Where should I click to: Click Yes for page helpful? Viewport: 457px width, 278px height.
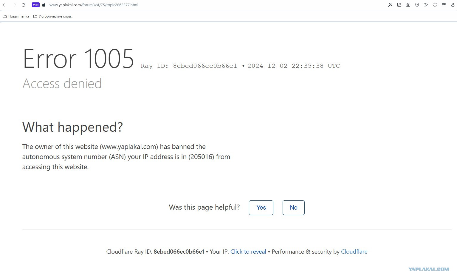261,208
